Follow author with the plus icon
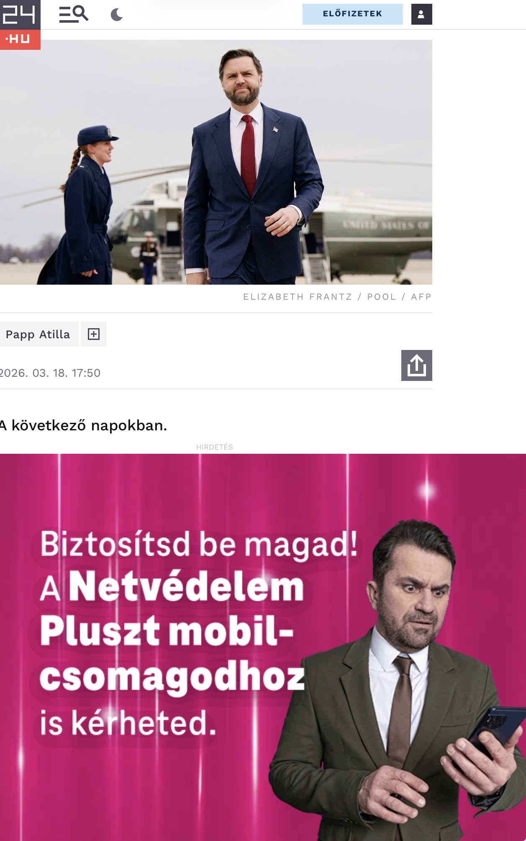526x841 pixels. (94, 334)
